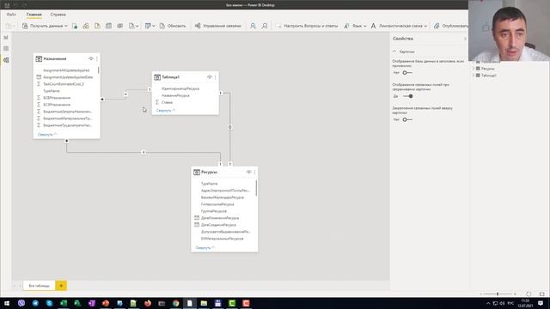Select ГруппаРесурсов field in Ресурсы table
550x309 pixels.
coord(214,211)
